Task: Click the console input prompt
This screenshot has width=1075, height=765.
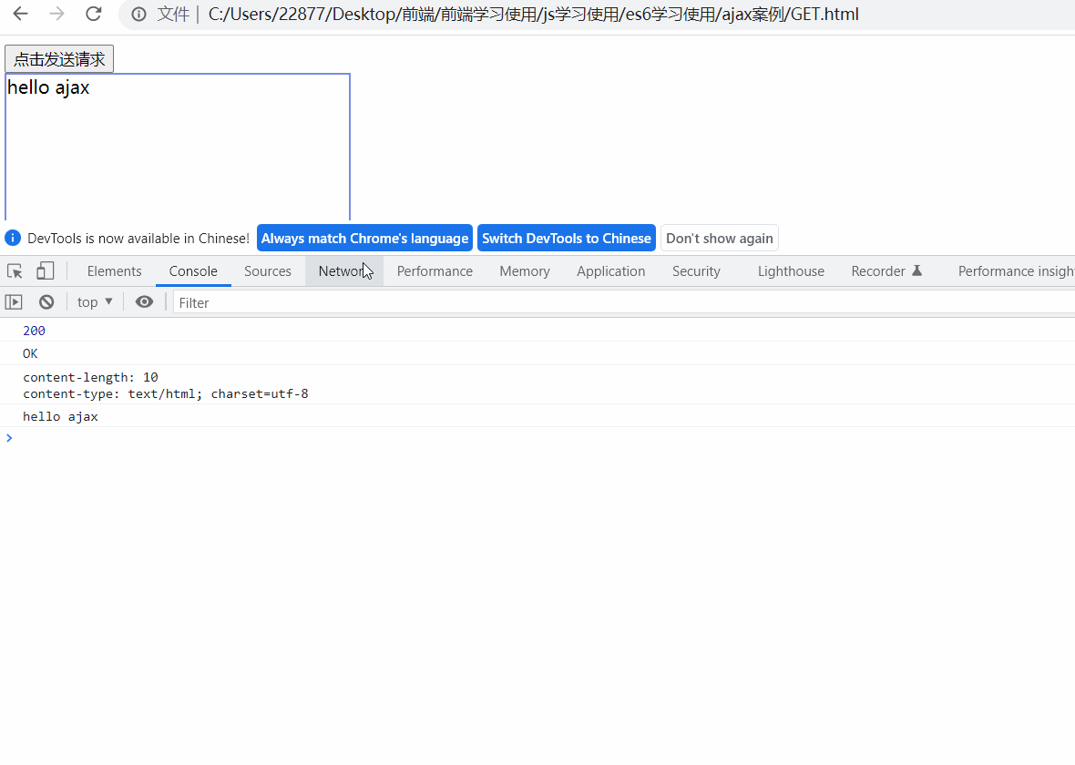Action: [x=537, y=438]
